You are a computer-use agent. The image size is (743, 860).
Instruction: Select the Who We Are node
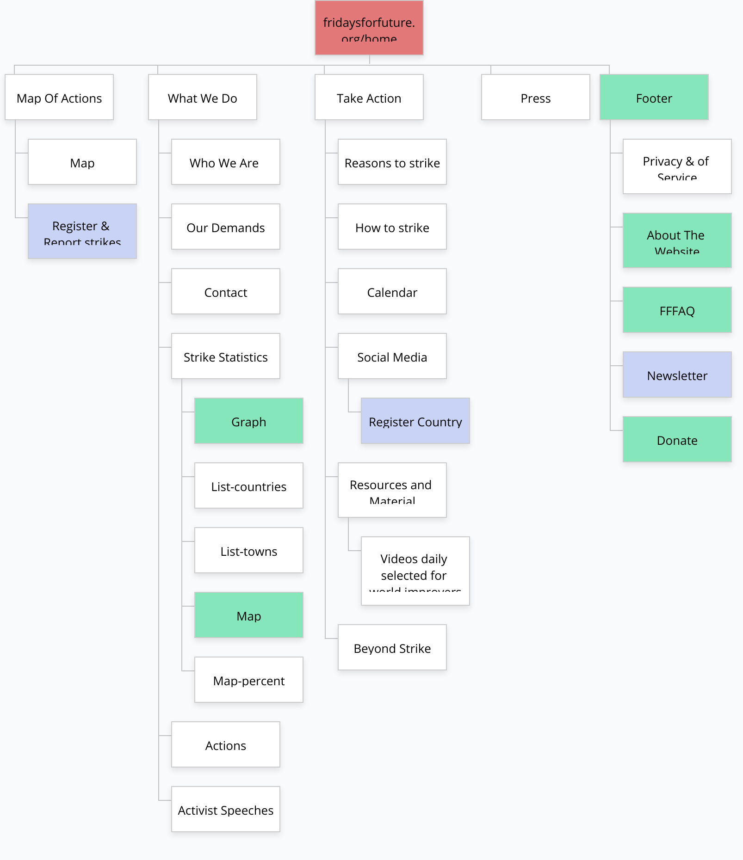click(x=225, y=162)
